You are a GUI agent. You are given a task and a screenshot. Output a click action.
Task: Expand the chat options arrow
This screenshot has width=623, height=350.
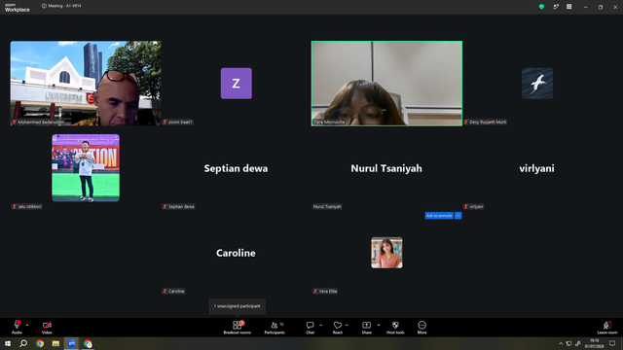click(x=320, y=325)
